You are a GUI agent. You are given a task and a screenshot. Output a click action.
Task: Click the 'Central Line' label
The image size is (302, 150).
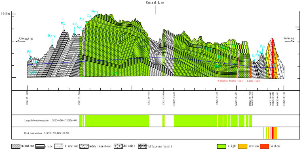pos(155,3)
